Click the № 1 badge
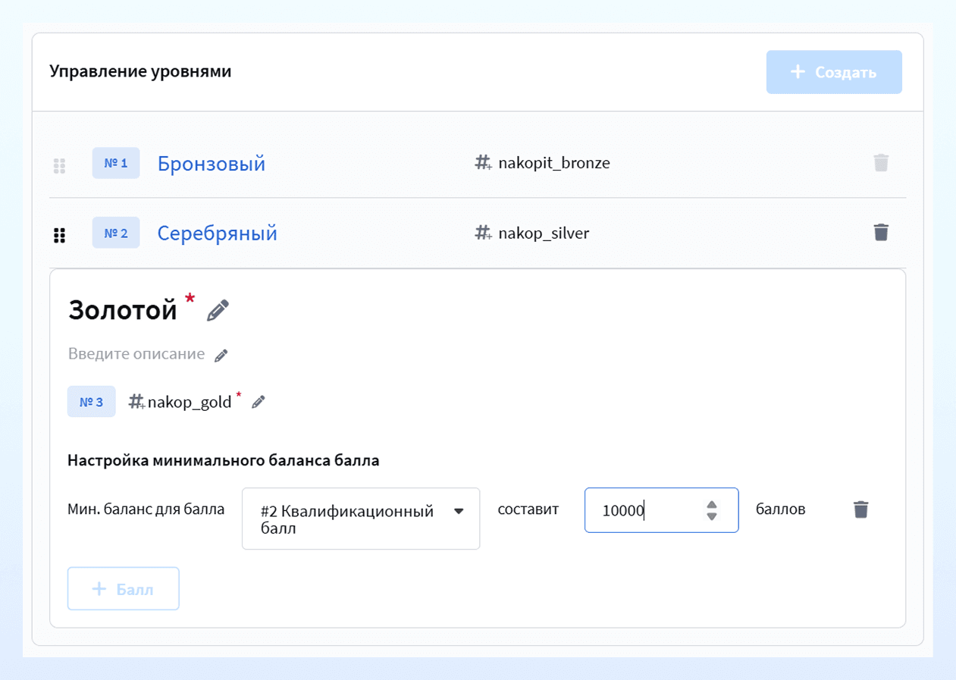This screenshot has width=956, height=680. 116,163
